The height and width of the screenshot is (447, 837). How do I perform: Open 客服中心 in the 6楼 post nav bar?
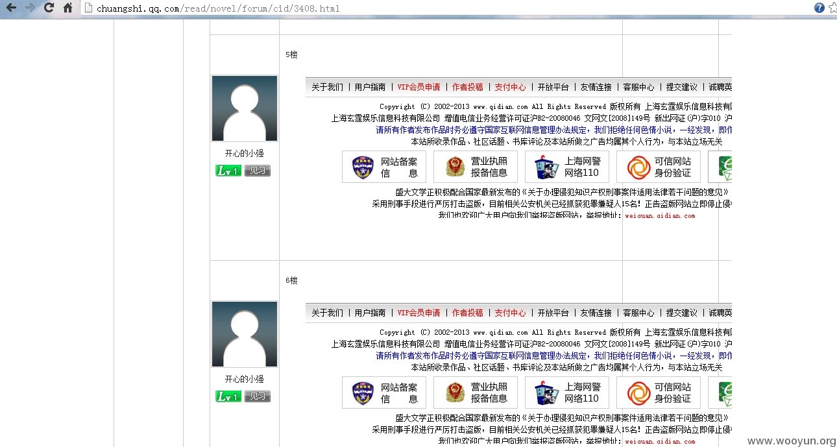click(639, 313)
